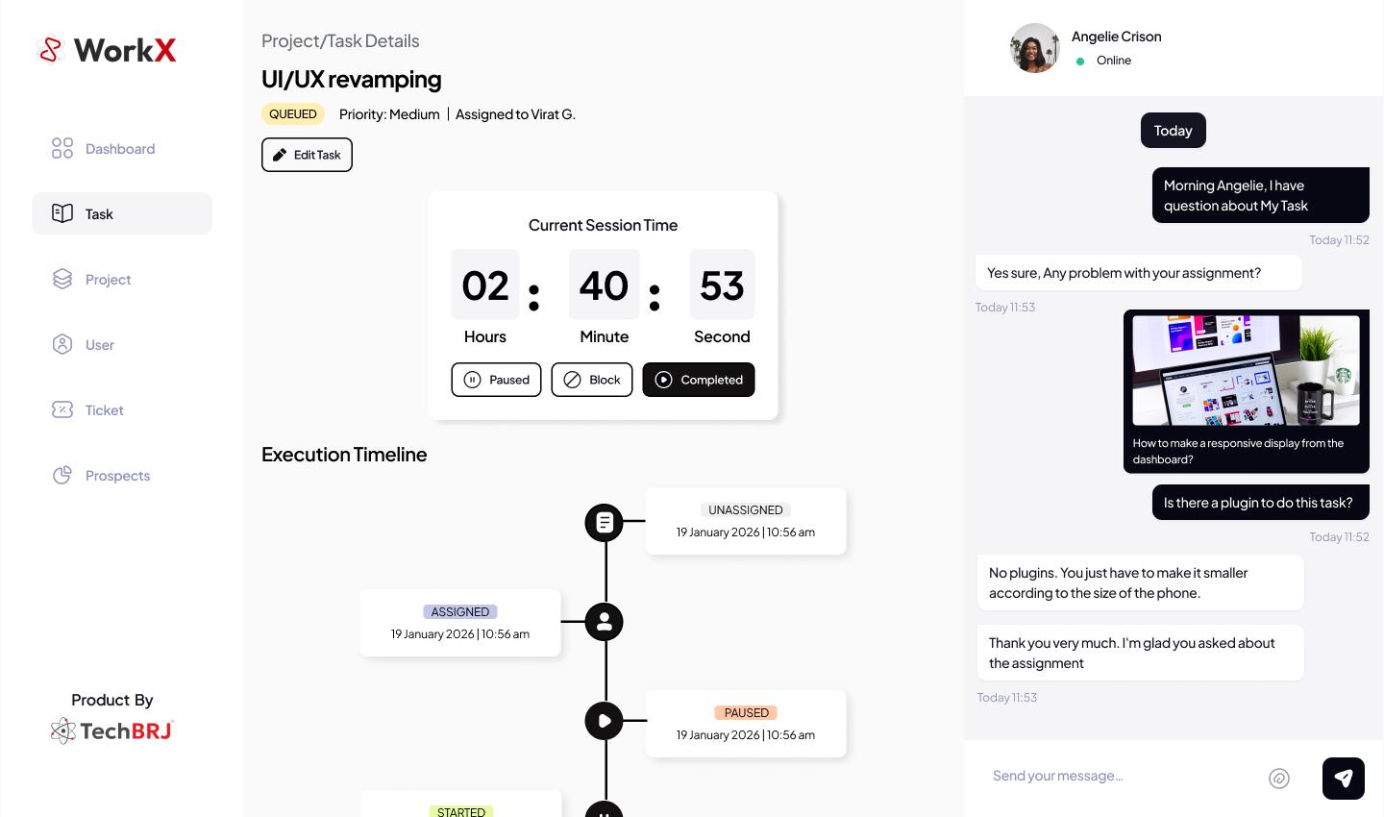Open the Dashboard menu item
The image size is (1384, 817).
tap(119, 149)
